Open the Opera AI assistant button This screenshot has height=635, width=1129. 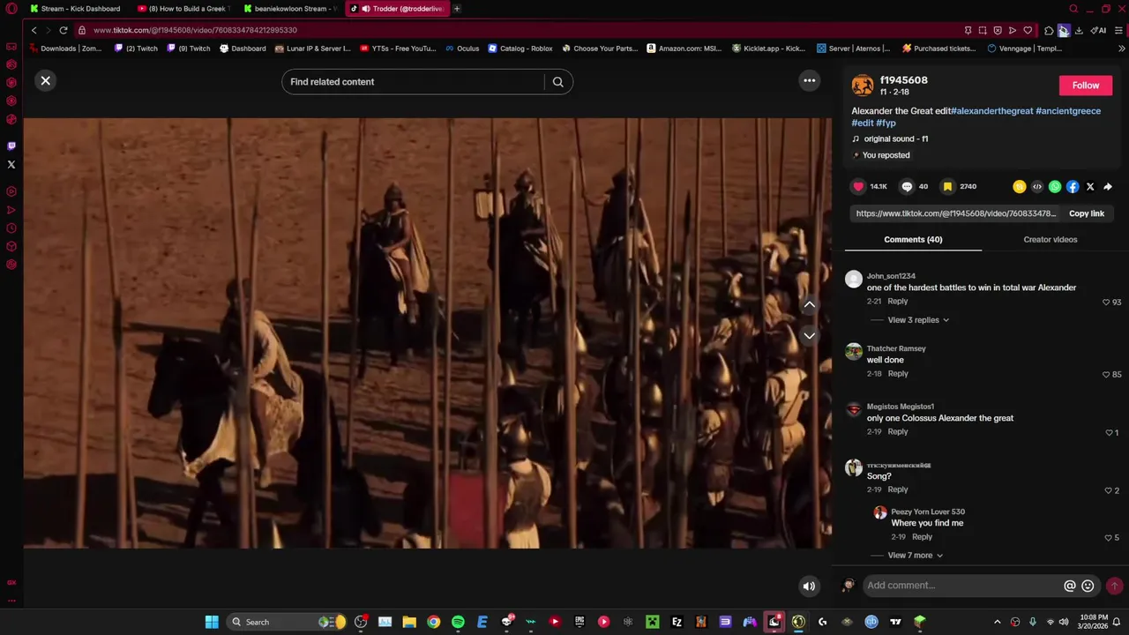(x=1098, y=30)
